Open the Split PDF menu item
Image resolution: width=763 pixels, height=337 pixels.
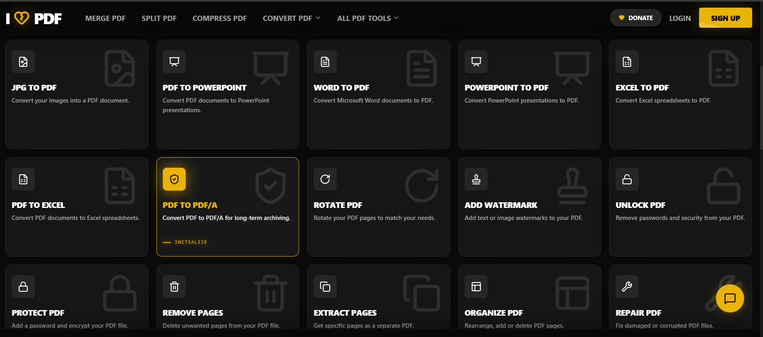coord(159,18)
